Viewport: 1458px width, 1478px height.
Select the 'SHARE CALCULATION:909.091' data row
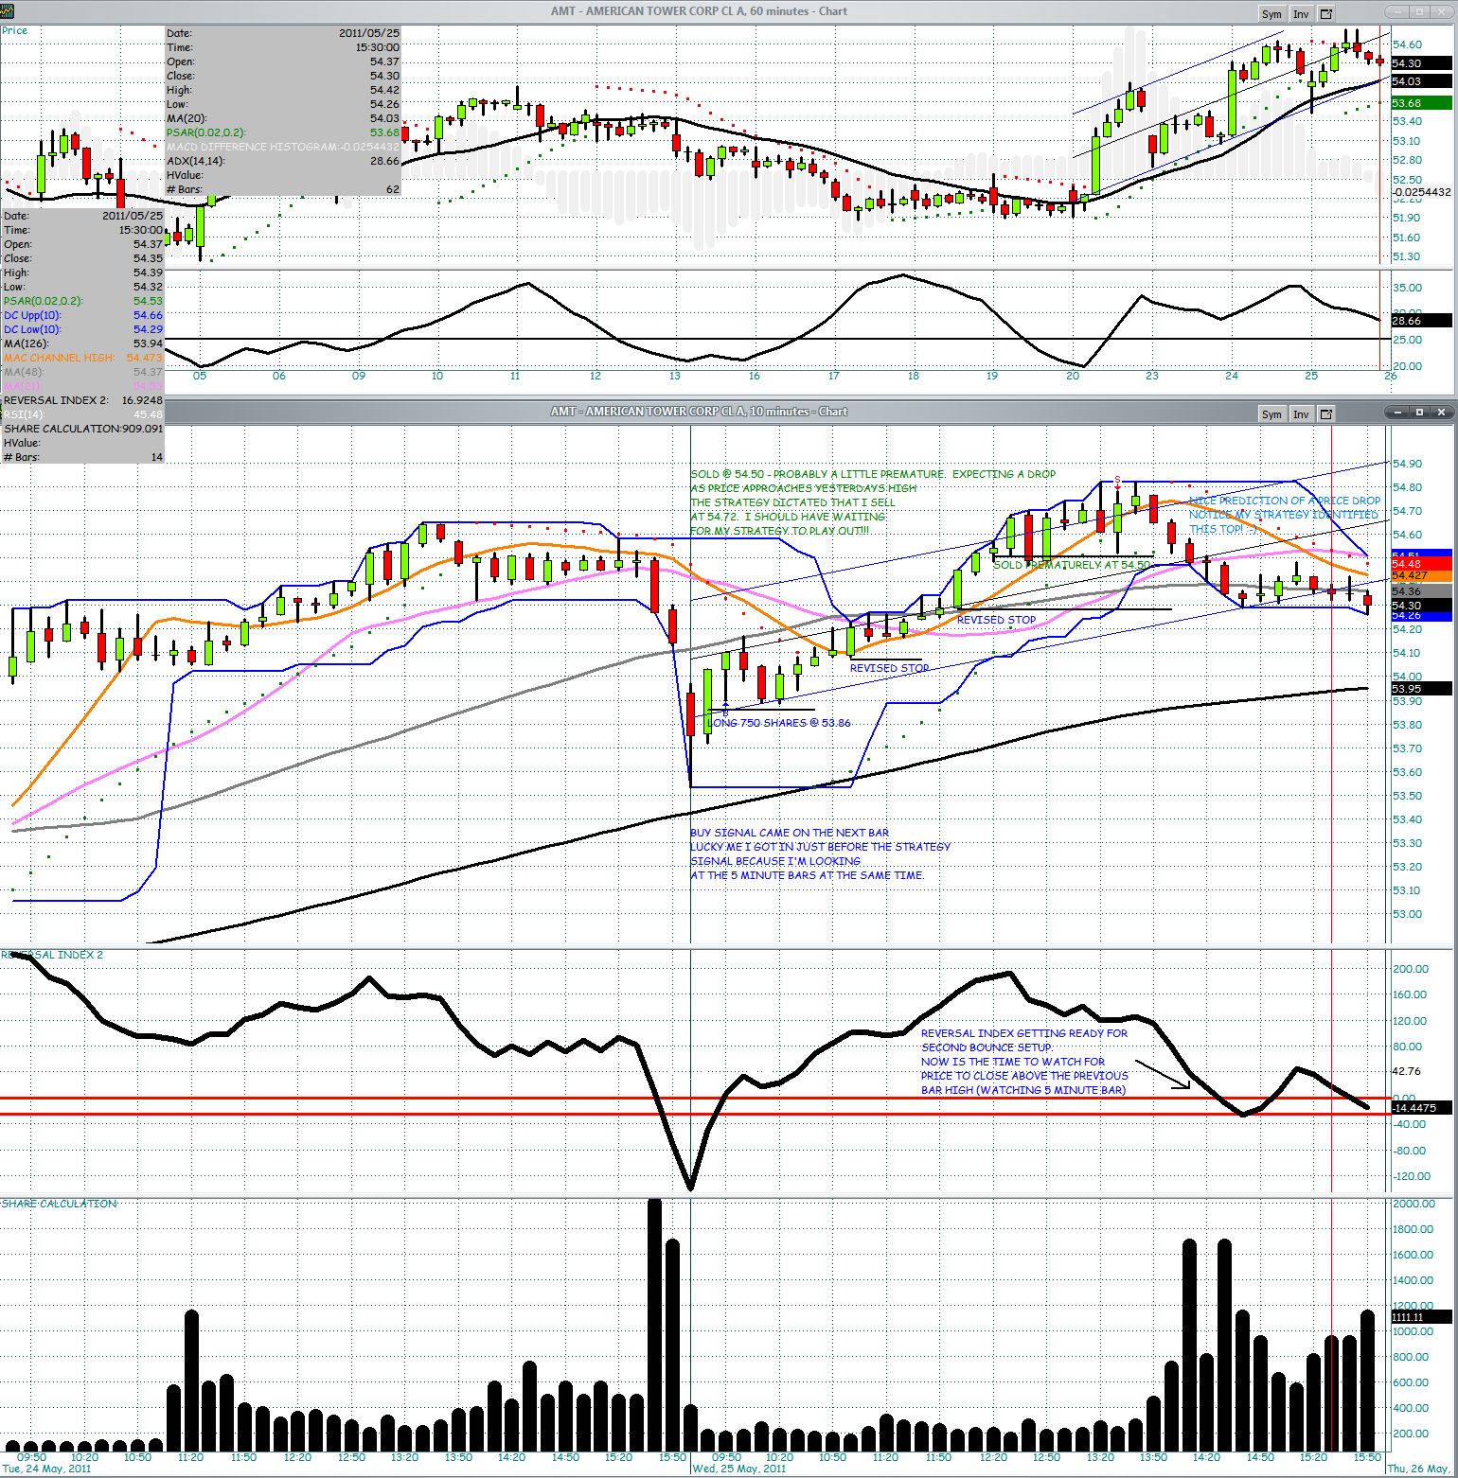click(83, 429)
